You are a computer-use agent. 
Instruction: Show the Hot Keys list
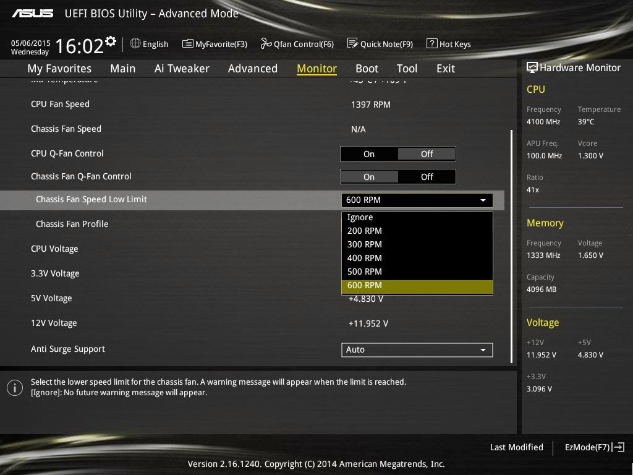(x=449, y=44)
